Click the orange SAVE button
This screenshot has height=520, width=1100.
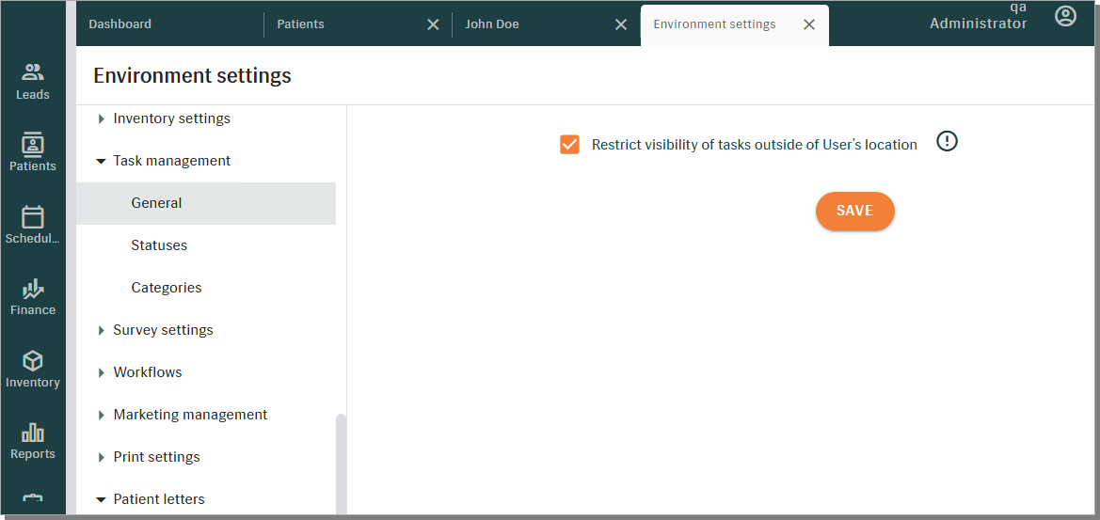pyautogui.click(x=854, y=211)
